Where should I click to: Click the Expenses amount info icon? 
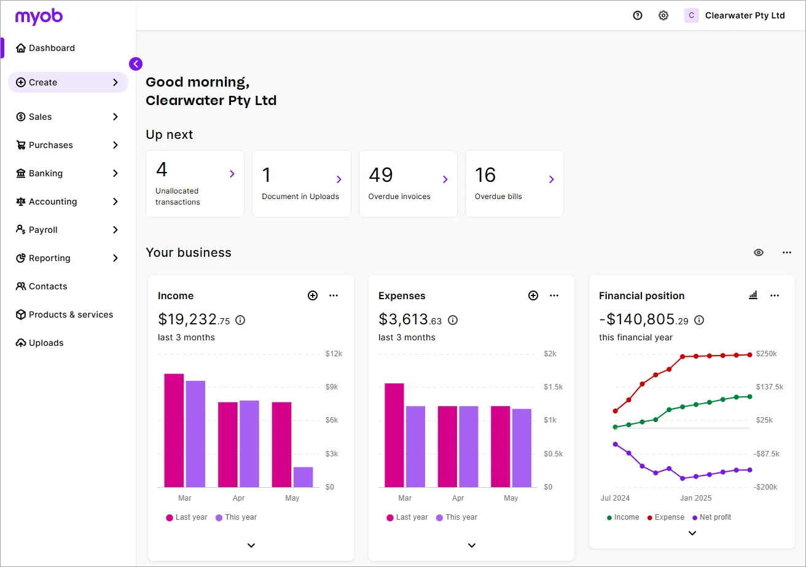pyautogui.click(x=453, y=320)
